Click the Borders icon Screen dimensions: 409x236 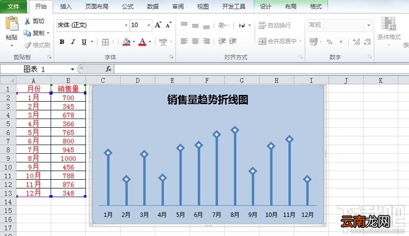click(x=105, y=42)
